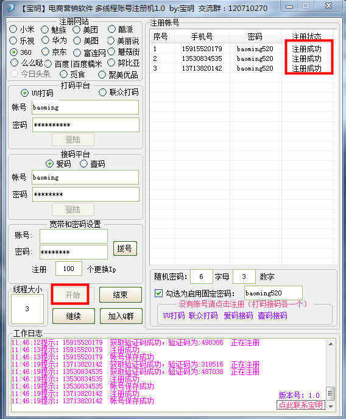346x419 pixels.
Task: Click the 登陆 button under 接码平台
Action: click(x=73, y=209)
